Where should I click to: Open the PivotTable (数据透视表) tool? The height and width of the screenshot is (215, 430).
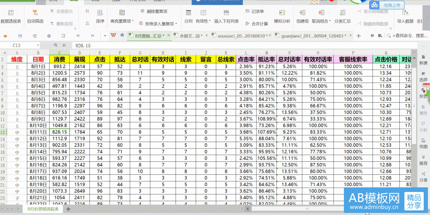pyautogui.click(x=11, y=17)
